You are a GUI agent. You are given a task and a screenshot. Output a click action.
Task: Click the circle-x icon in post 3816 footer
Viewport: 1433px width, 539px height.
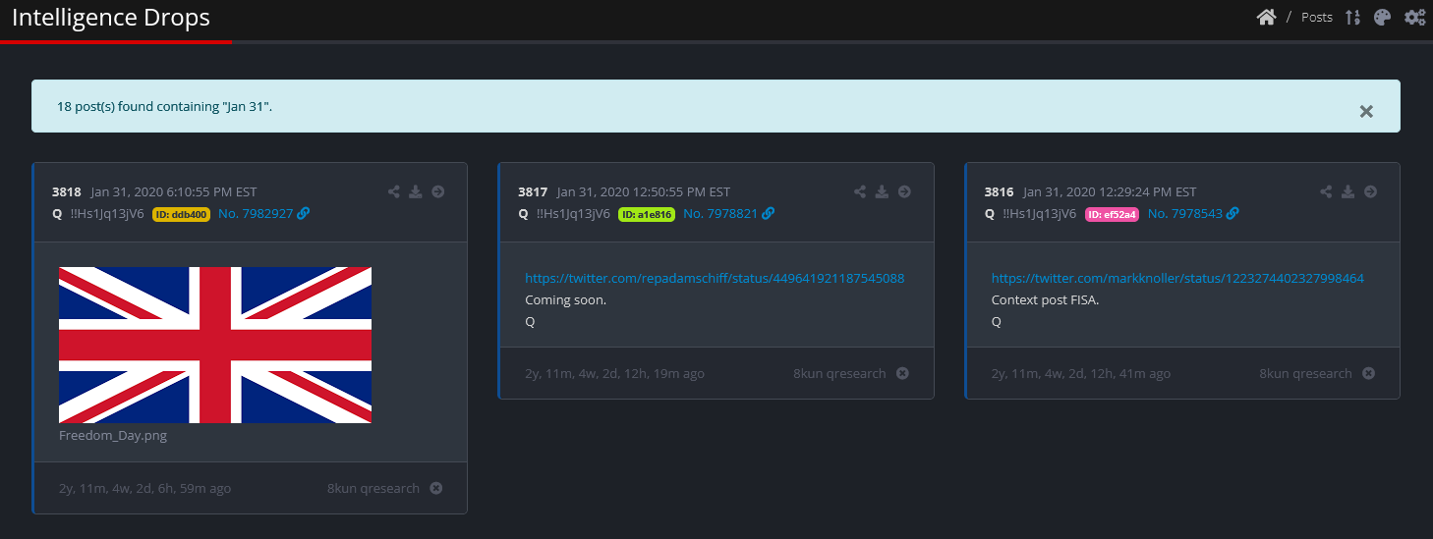[1368, 373]
